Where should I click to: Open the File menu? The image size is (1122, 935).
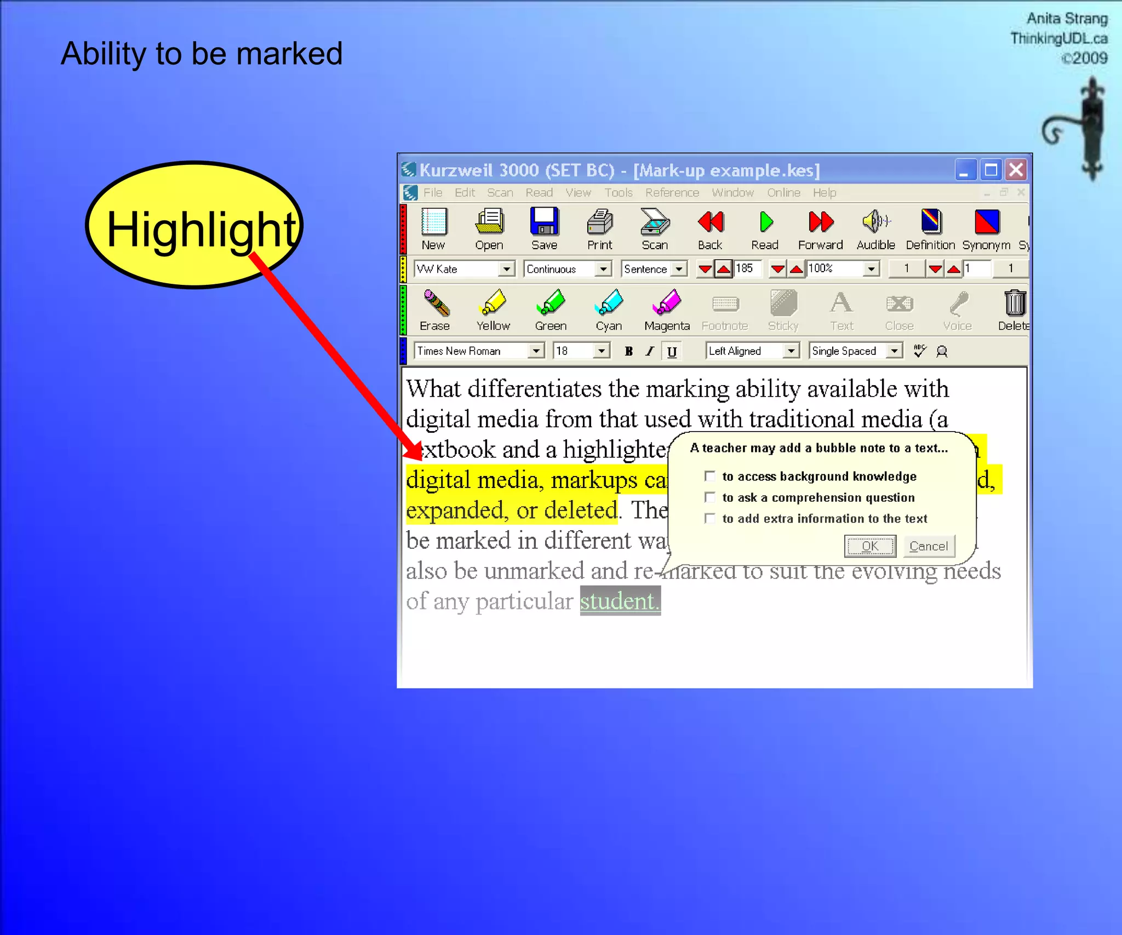433,193
